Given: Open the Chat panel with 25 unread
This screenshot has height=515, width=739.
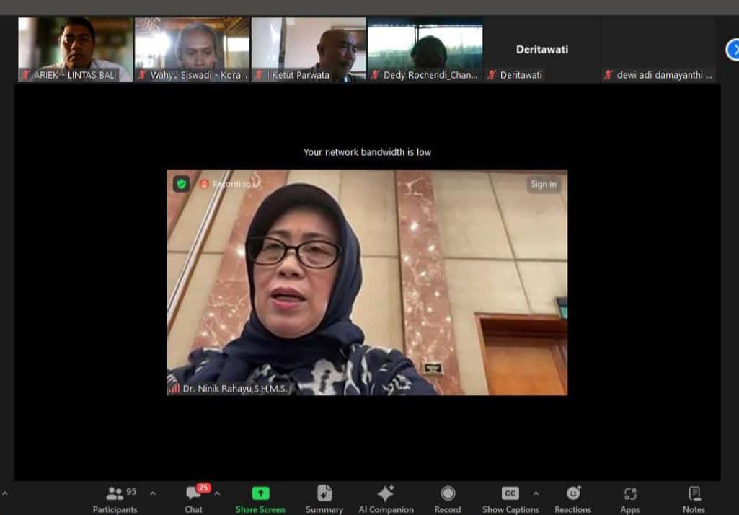Looking at the screenshot, I should coord(193,498).
